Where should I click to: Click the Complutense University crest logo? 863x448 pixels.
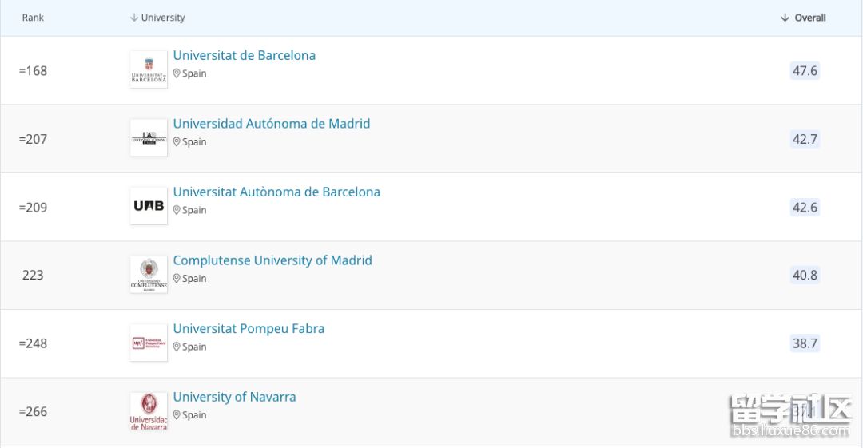point(149,275)
